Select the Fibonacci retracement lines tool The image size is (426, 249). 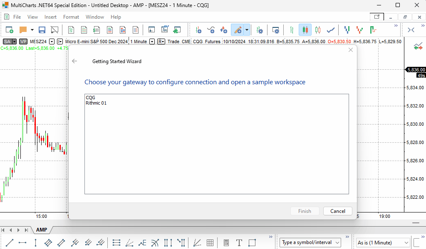point(116,242)
